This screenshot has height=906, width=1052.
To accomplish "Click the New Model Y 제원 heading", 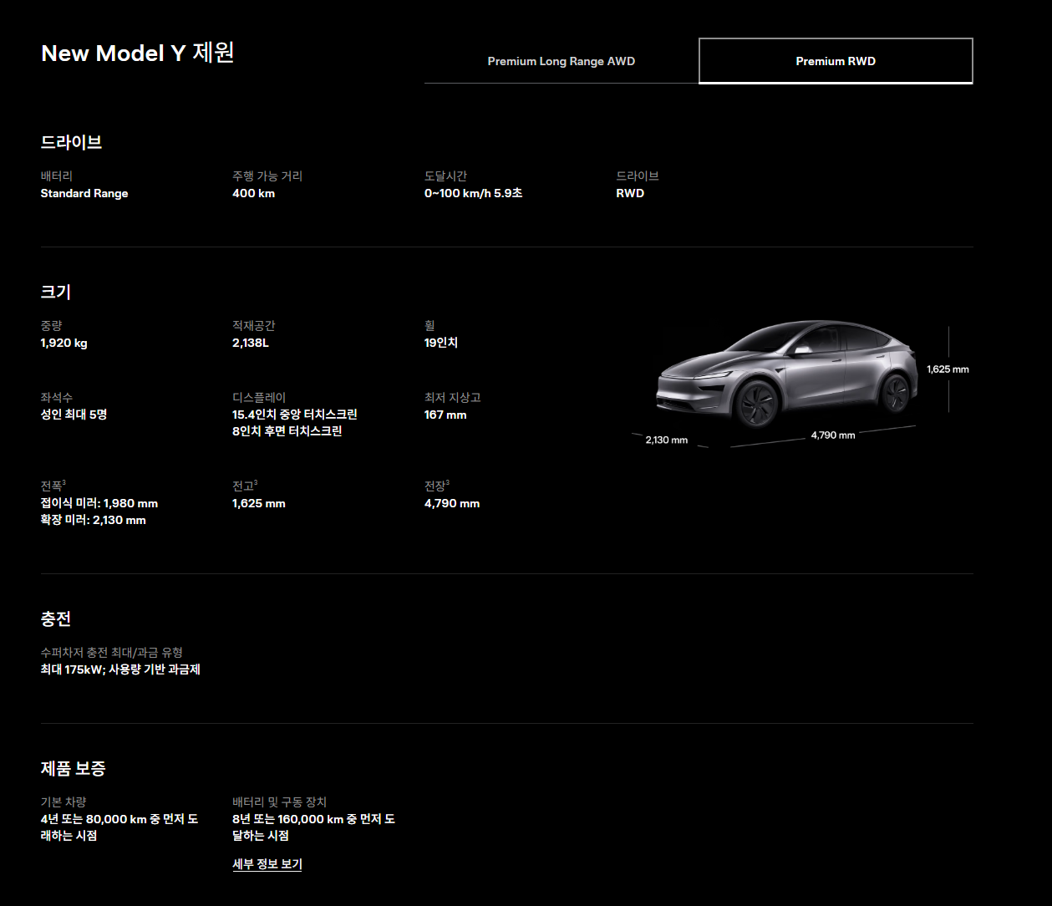I will 138,53.
